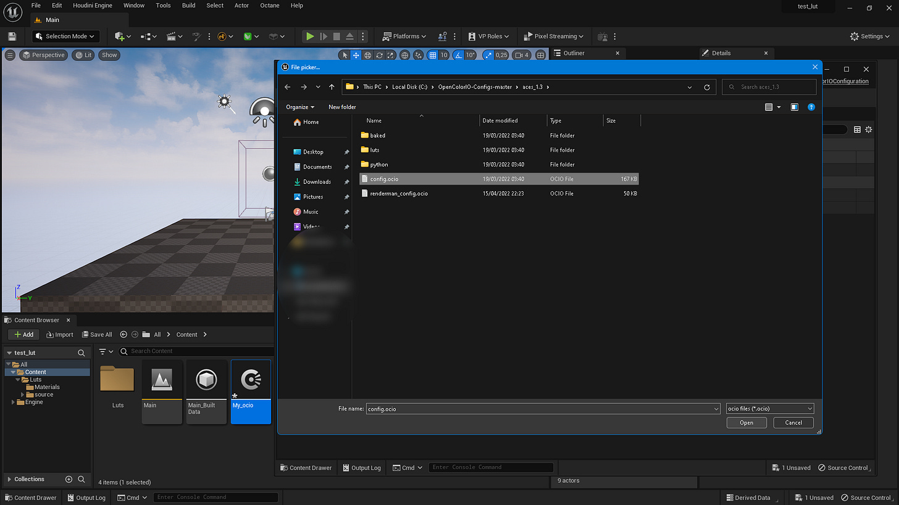
Task: Open the Houdini Niagara toolbar dropdown
Action: pyautogui.click(x=225, y=36)
